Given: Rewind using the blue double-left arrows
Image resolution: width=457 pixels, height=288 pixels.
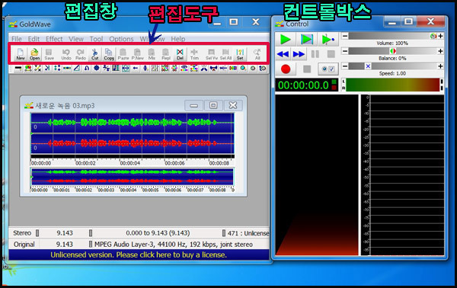Looking at the screenshot, I should (x=283, y=54).
